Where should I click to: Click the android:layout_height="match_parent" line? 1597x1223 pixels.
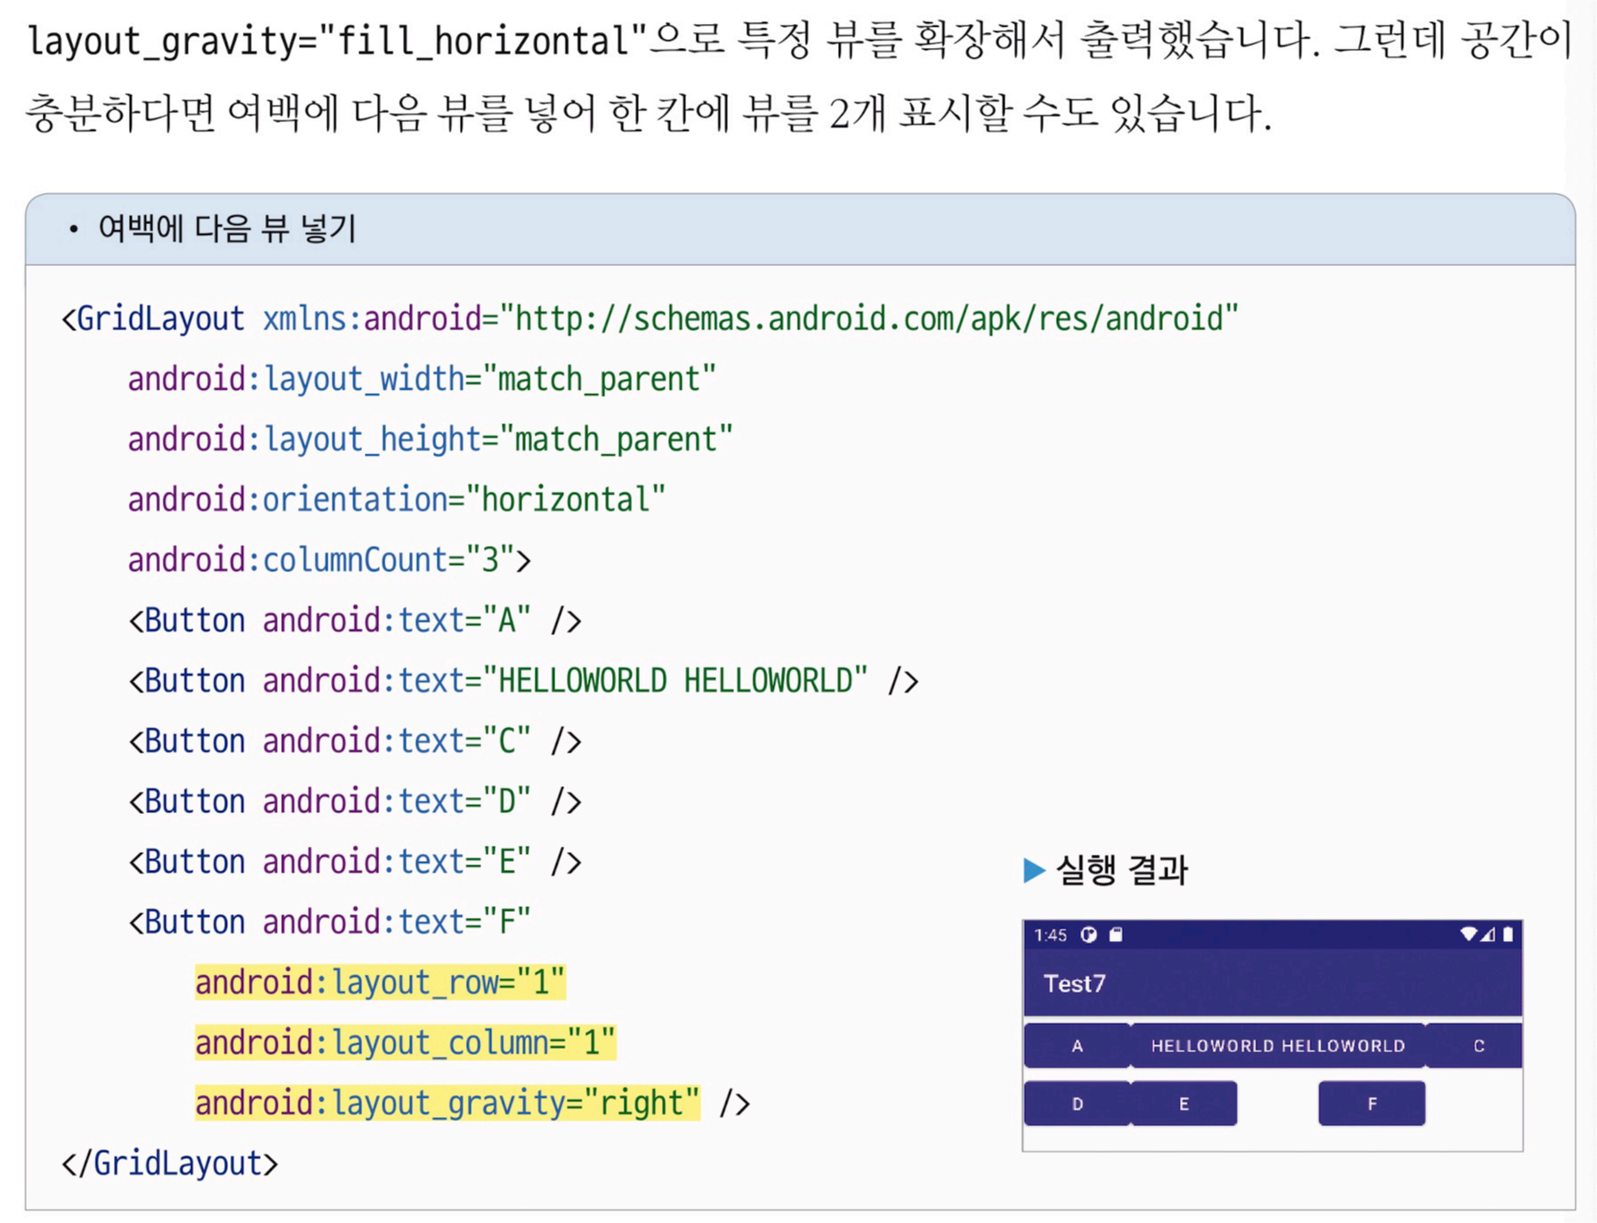[x=431, y=439]
